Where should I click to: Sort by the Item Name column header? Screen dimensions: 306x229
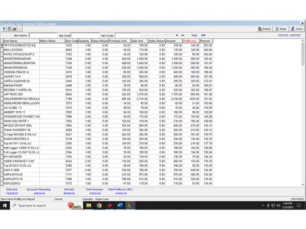(x=21, y=41)
